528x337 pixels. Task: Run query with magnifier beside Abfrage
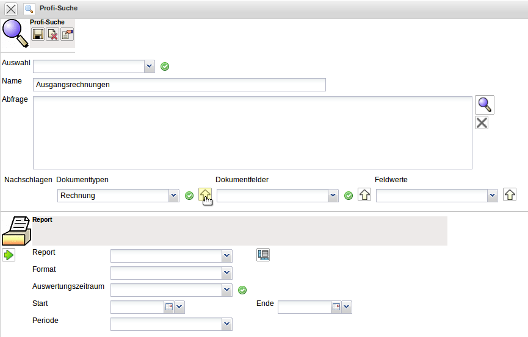click(x=485, y=105)
